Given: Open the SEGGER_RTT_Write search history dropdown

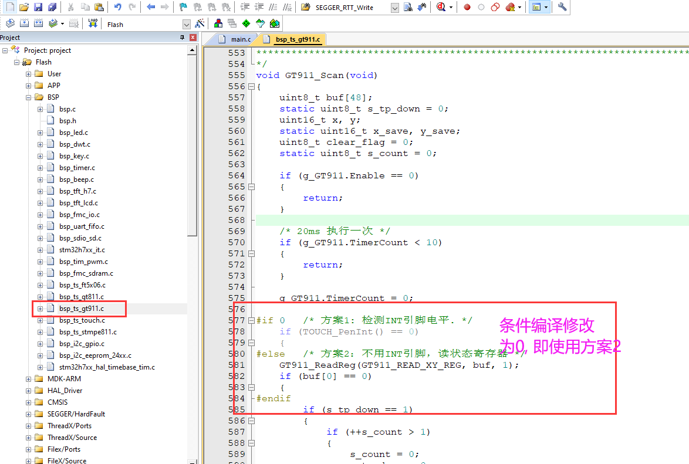Looking at the screenshot, I should pyautogui.click(x=394, y=8).
